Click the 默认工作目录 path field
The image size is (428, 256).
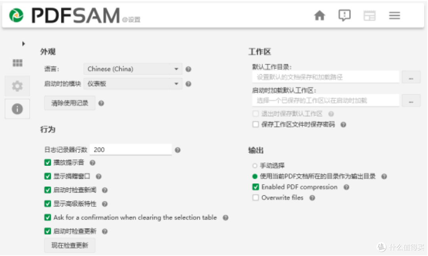pyautogui.click(x=326, y=77)
